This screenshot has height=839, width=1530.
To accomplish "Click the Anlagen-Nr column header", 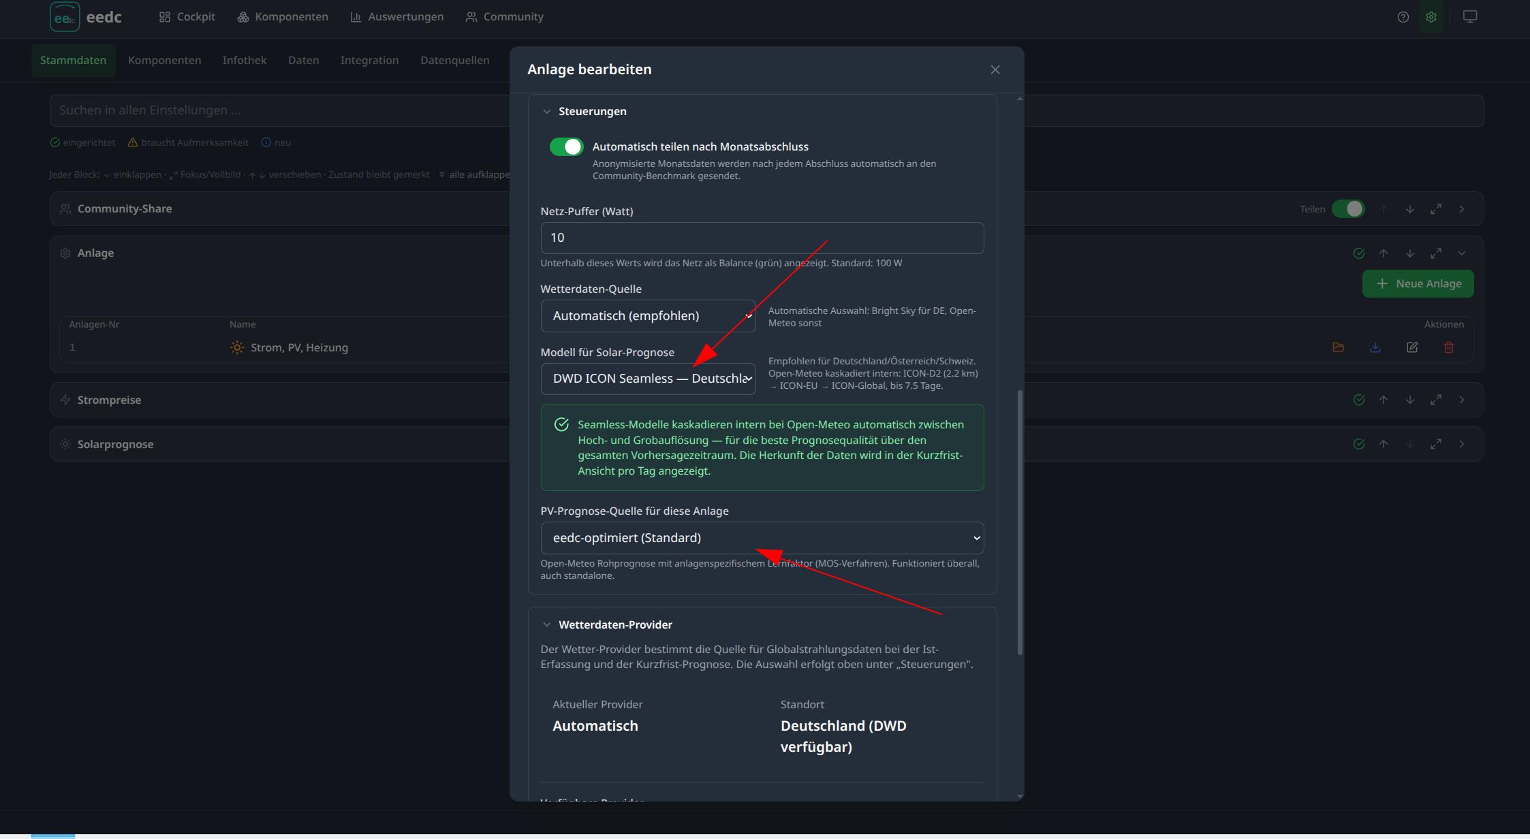I will 94,324.
